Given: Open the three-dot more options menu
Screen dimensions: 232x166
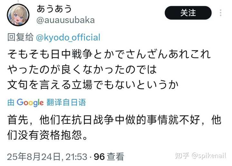Looking at the screenshot, I should click(x=221, y=13).
